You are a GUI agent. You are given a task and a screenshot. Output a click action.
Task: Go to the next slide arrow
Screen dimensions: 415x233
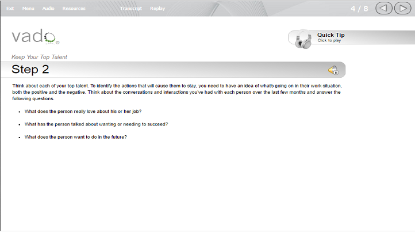[x=402, y=9]
